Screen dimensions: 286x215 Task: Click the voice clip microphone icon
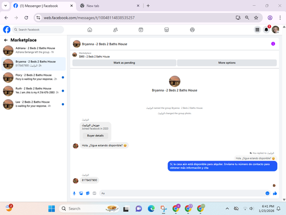[x=74, y=193]
